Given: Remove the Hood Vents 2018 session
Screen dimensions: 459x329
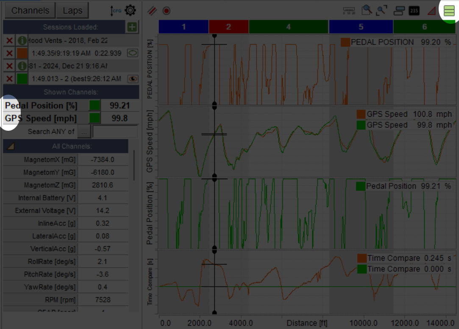Looking at the screenshot, I should coord(9,40).
